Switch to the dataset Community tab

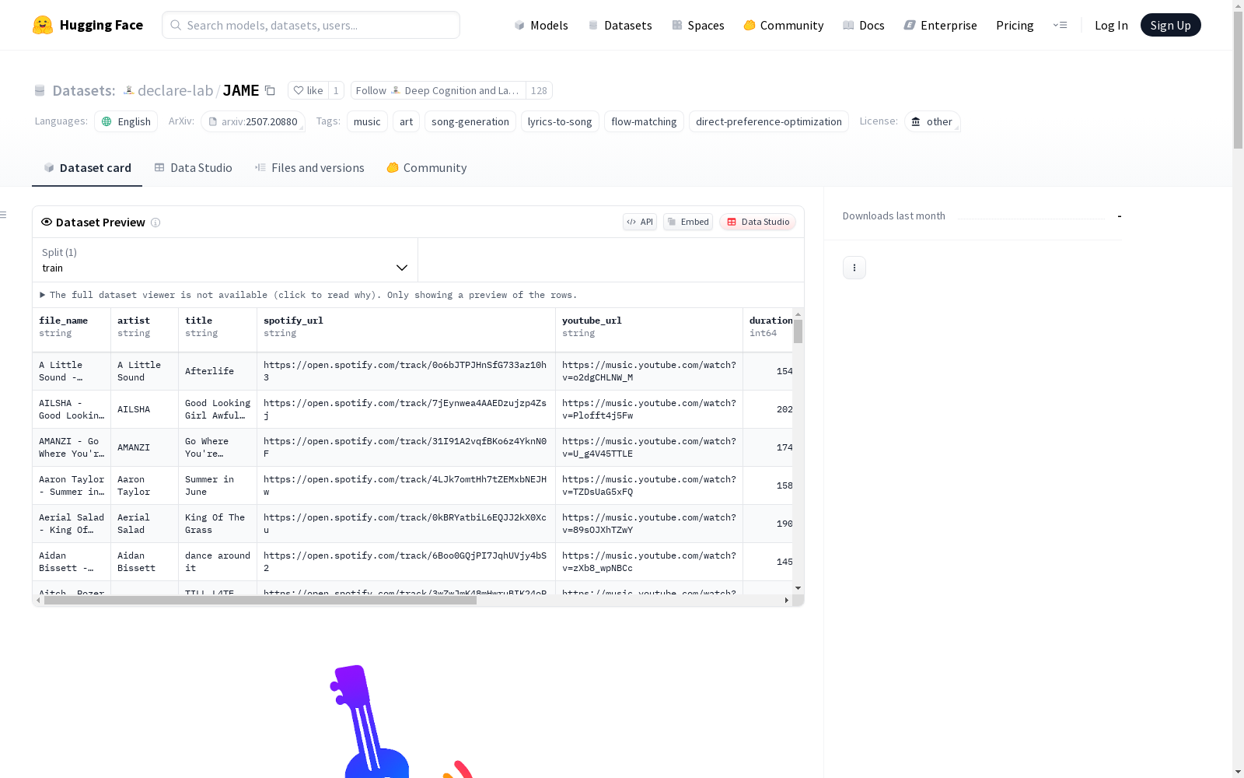click(x=427, y=167)
